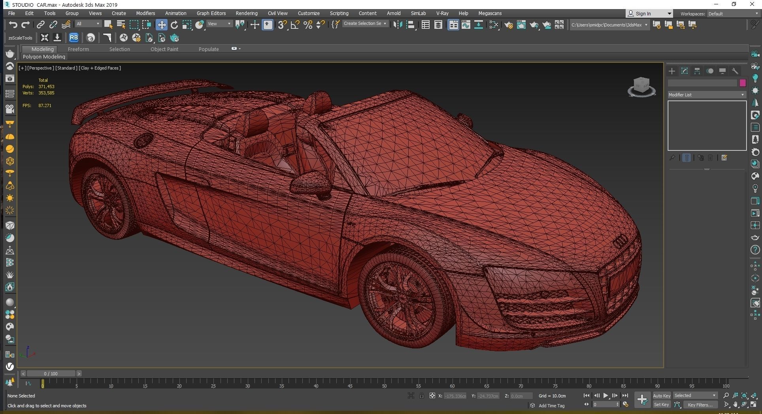Click the current frame number field
This screenshot has width=762, height=414.
604,405
